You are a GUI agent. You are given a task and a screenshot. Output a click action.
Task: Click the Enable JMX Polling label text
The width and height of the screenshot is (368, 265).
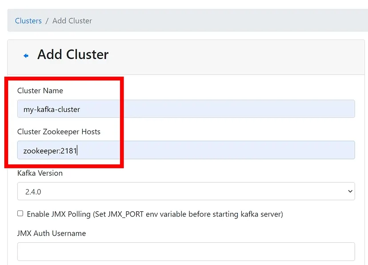(155, 214)
